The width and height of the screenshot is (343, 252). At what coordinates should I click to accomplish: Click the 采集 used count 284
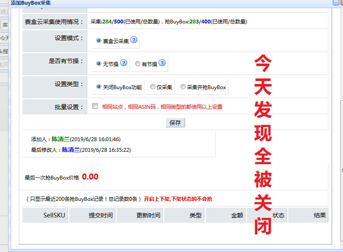[x=107, y=22]
